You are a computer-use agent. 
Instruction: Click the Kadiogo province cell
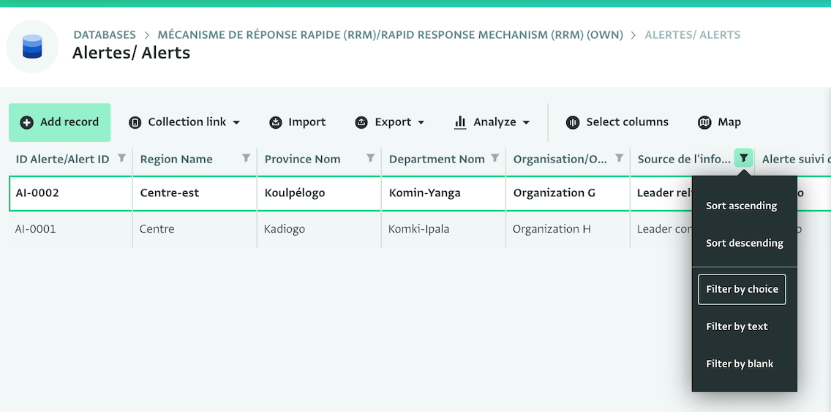[319, 229]
